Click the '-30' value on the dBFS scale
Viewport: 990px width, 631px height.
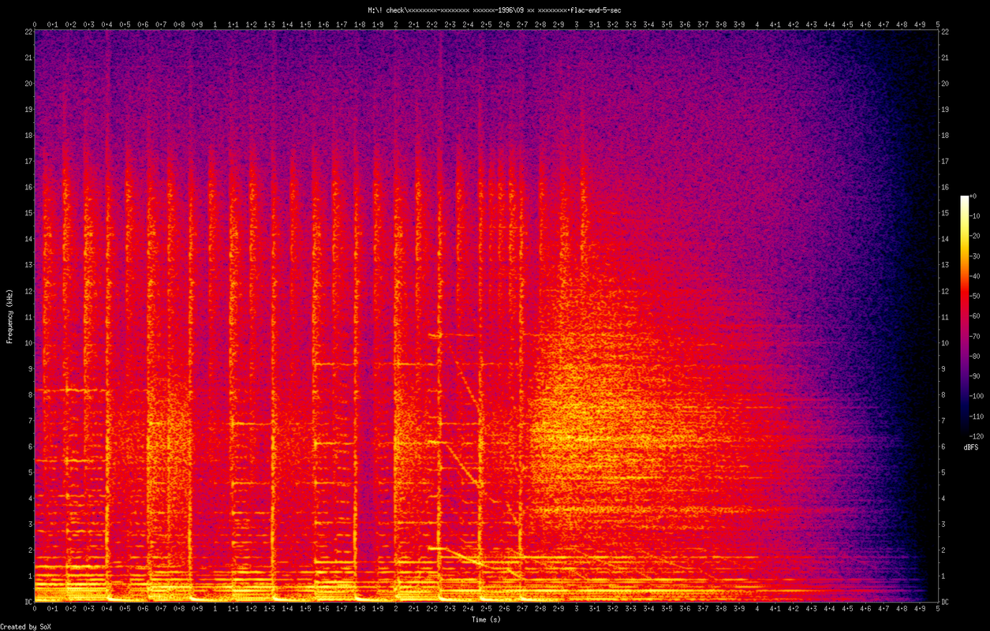(x=975, y=256)
